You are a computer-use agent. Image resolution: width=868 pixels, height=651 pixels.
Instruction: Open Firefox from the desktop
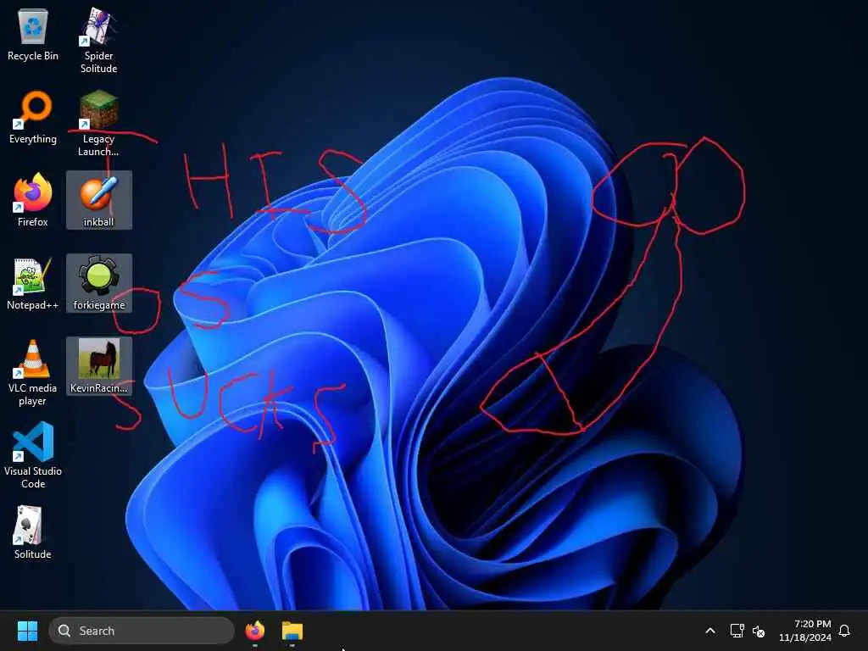coord(33,200)
